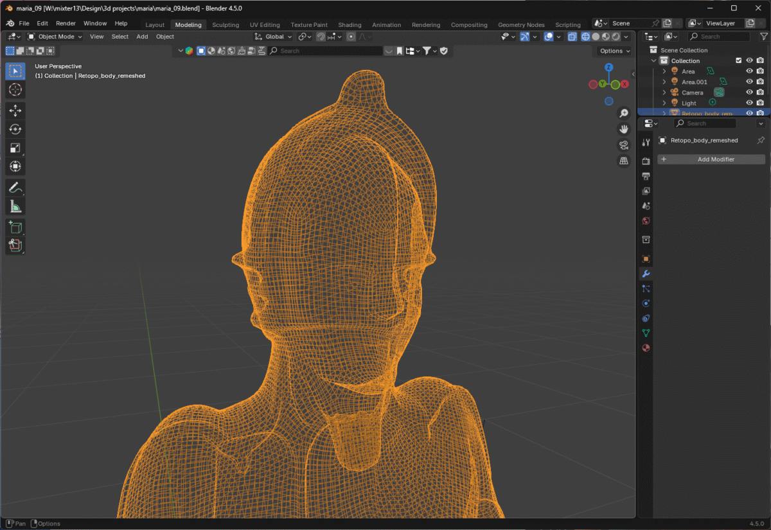Open the Global transform orientation dropdown
This screenshot has height=530, width=771.
point(274,37)
